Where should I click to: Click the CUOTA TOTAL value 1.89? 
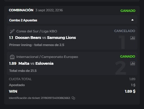[132, 79]
